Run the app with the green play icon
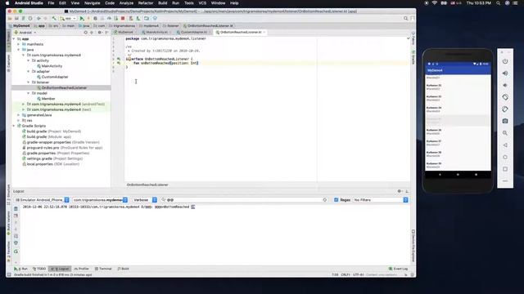Screen dimensions: 524x294 click(x=82, y=18)
